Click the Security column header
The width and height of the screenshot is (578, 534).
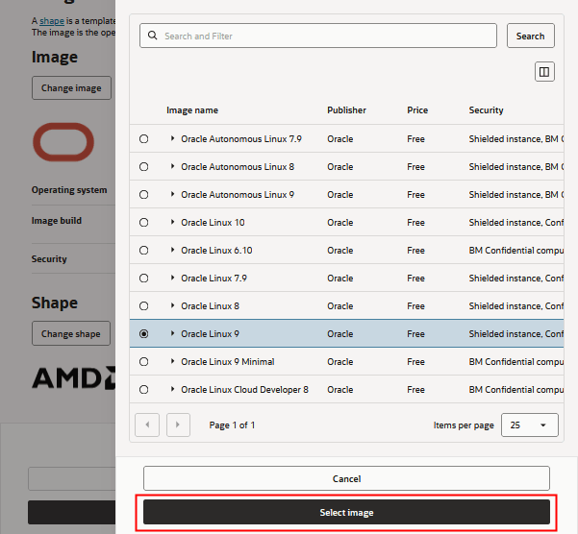coord(486,110)
